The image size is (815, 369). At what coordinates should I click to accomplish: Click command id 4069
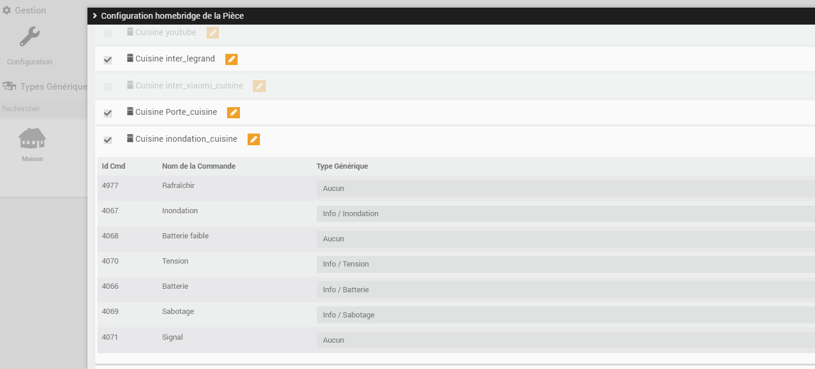tap(110, 312)
